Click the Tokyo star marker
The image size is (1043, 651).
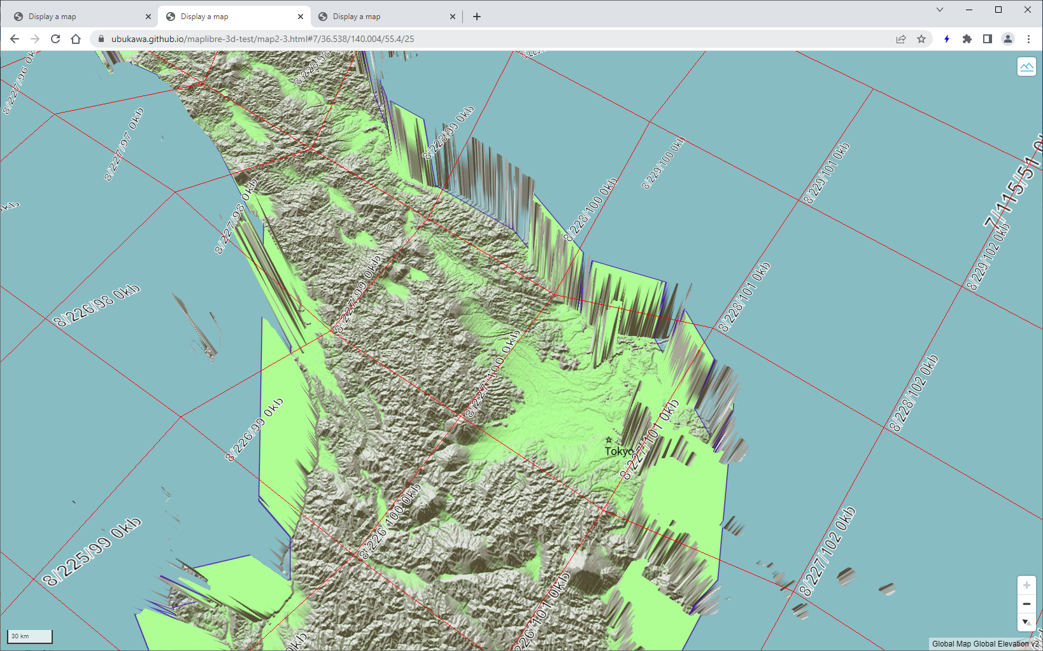click(x=609, y=440)
